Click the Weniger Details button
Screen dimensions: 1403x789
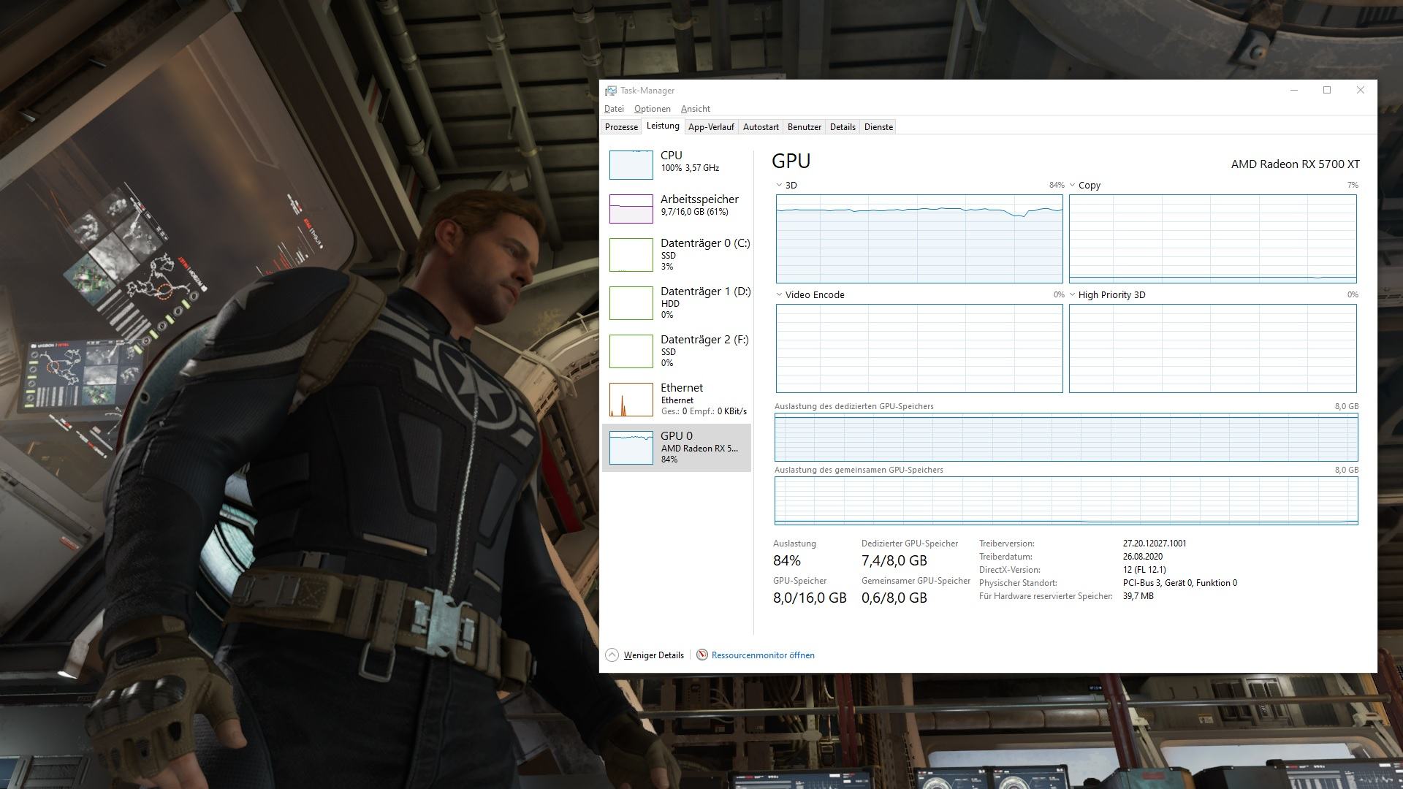[645, 655]
